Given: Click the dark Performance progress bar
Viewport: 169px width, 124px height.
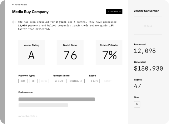Looking at the screenshot, I should [57, 99].
